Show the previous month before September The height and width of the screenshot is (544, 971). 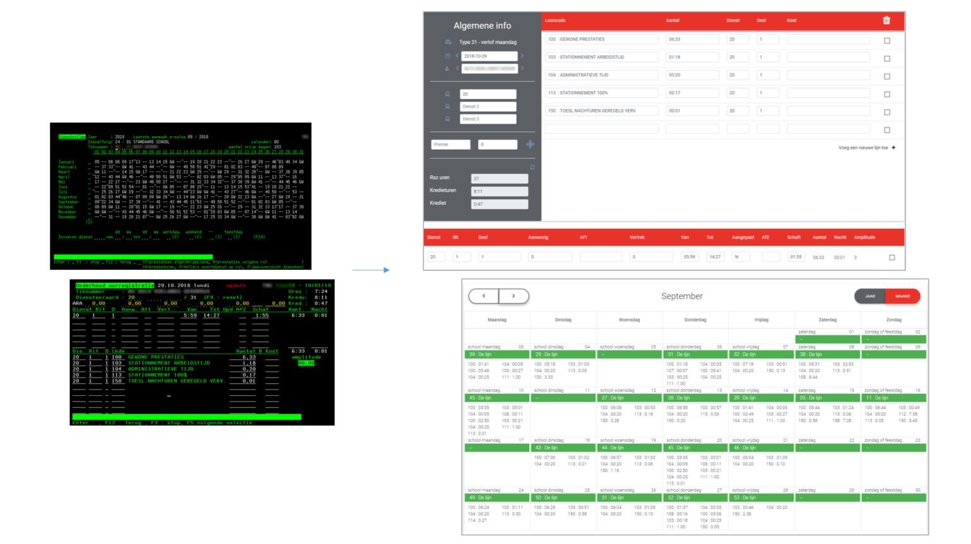484,296
